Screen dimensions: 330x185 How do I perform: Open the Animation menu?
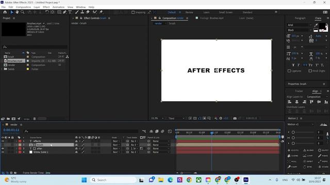(x=58, y=7)
